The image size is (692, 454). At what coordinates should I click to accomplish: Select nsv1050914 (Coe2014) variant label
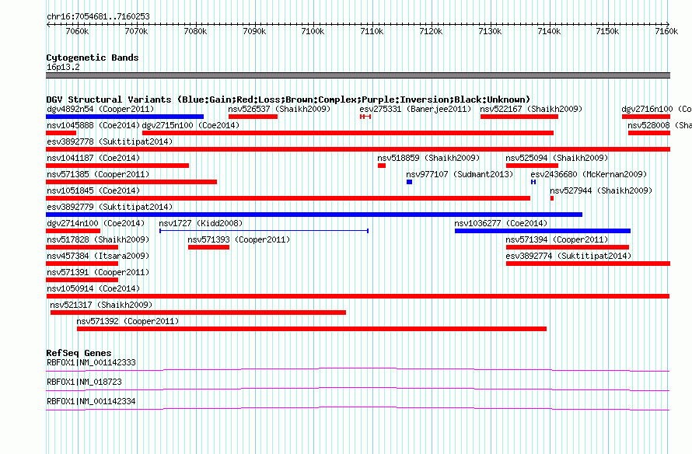point(93,288)
